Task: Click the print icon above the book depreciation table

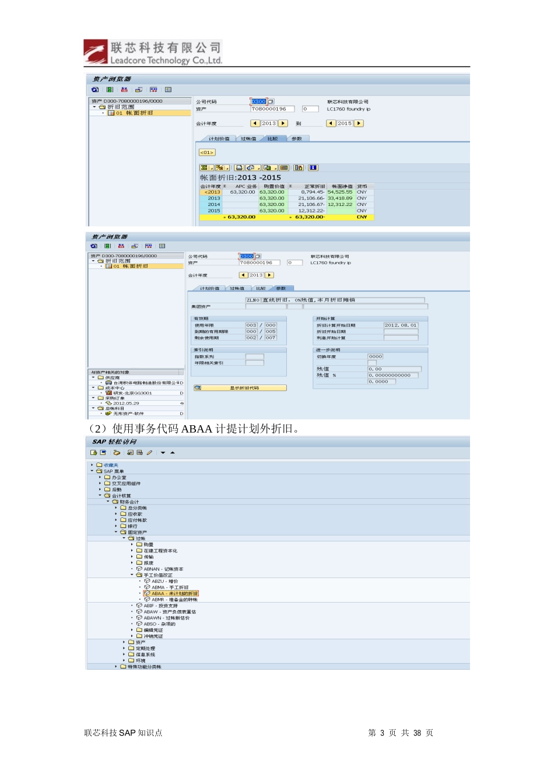Action: (239, 167)
